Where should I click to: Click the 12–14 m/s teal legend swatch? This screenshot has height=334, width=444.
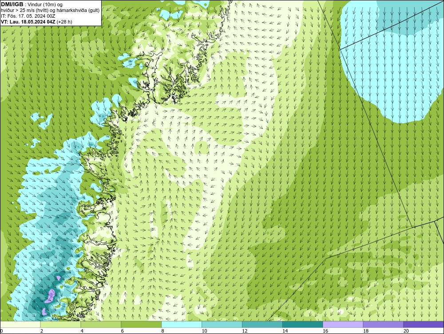262,324
